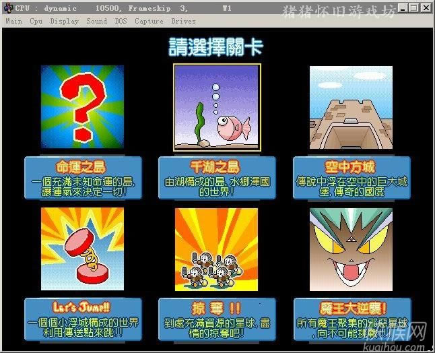Viewport: 435px width, 353px height.
Task: Open the Cpu menu
Action: point(36,21)
